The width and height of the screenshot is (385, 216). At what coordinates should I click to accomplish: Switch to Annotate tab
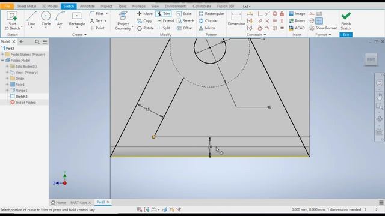[87, 6]
